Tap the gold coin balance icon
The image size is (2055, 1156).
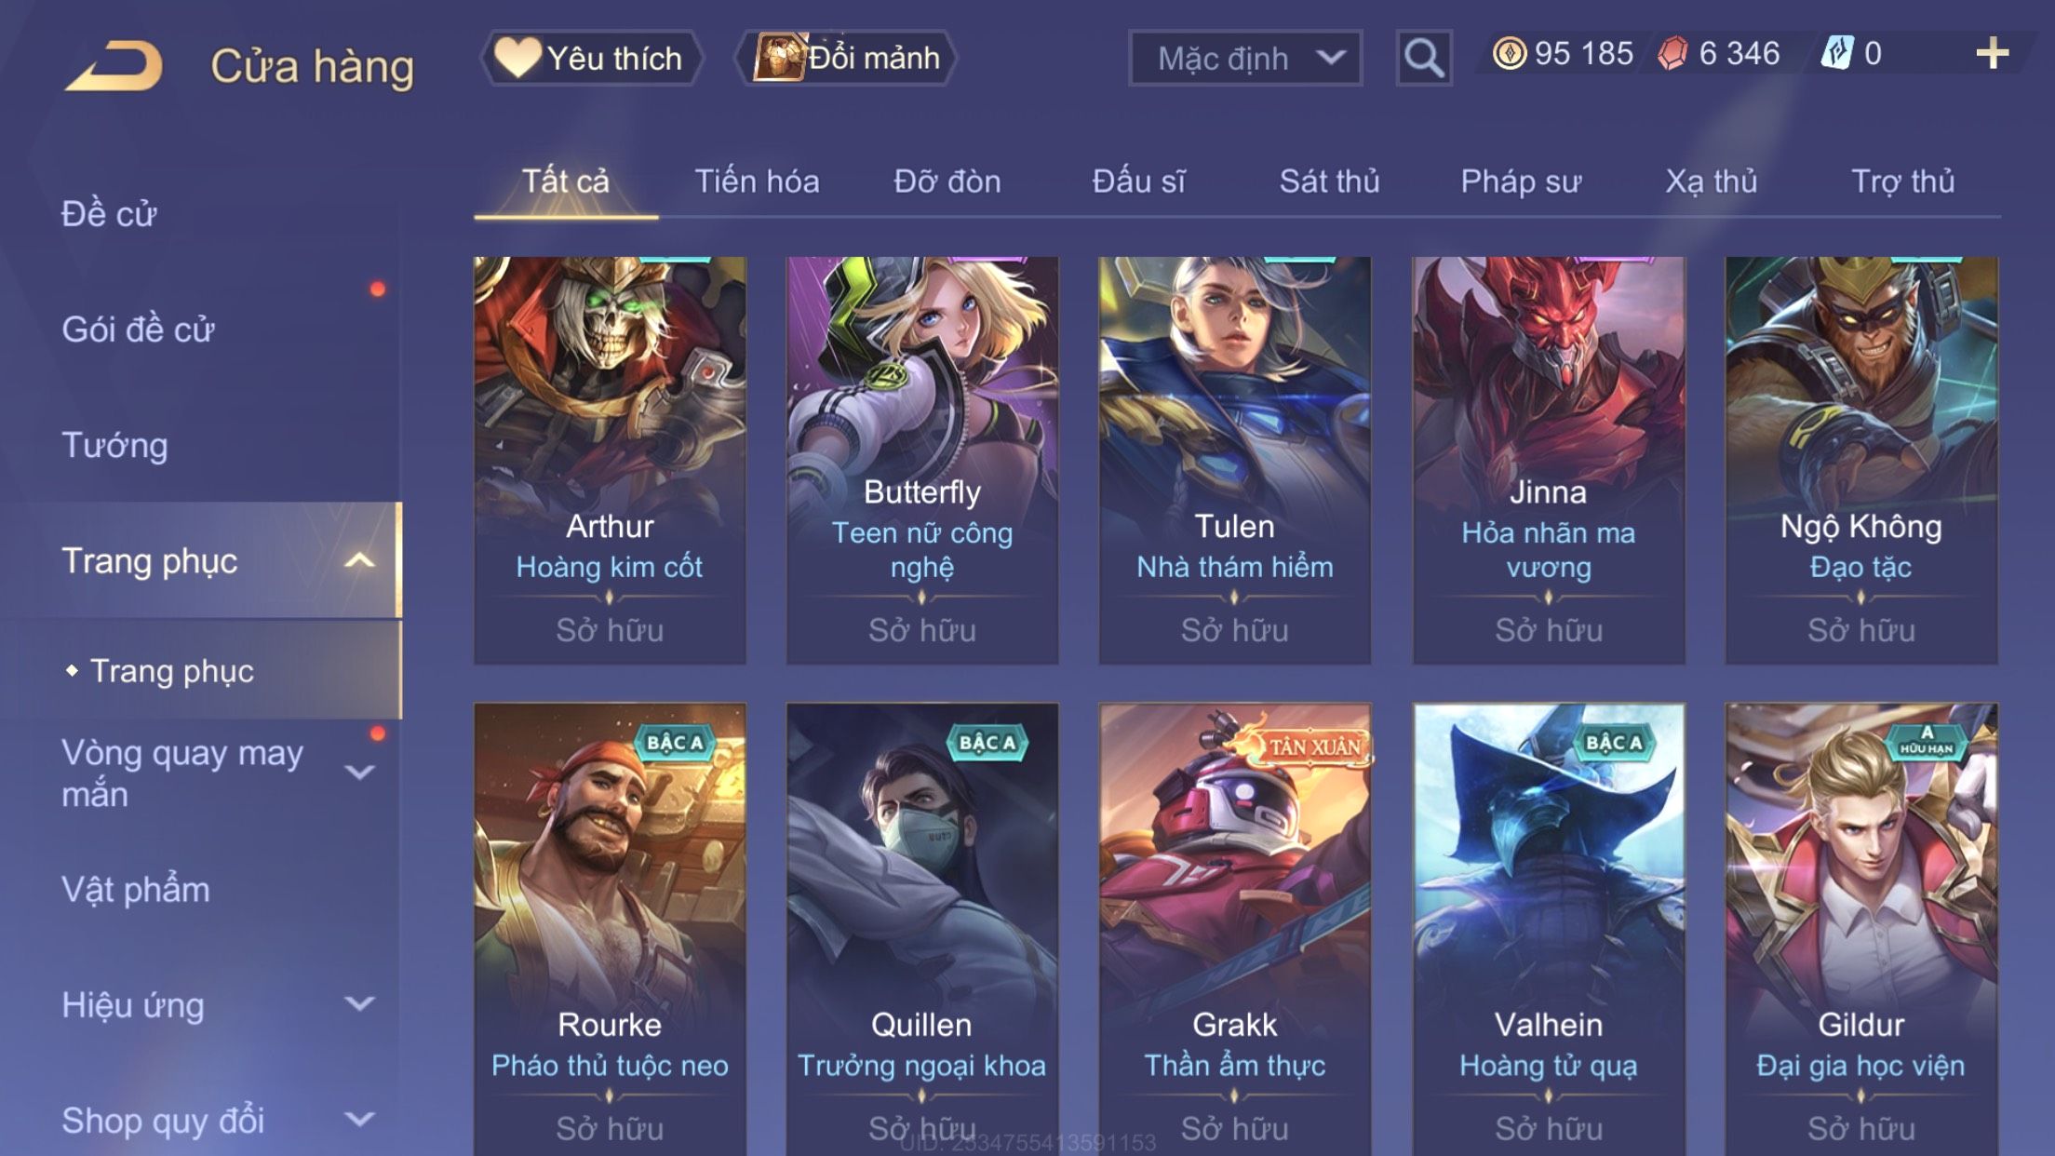[1509, 53]
